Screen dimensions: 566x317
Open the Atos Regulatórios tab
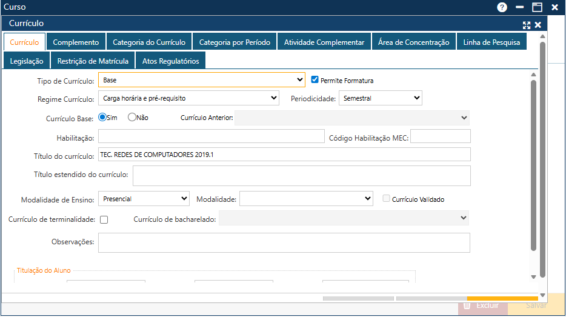(x=170, y=61)
